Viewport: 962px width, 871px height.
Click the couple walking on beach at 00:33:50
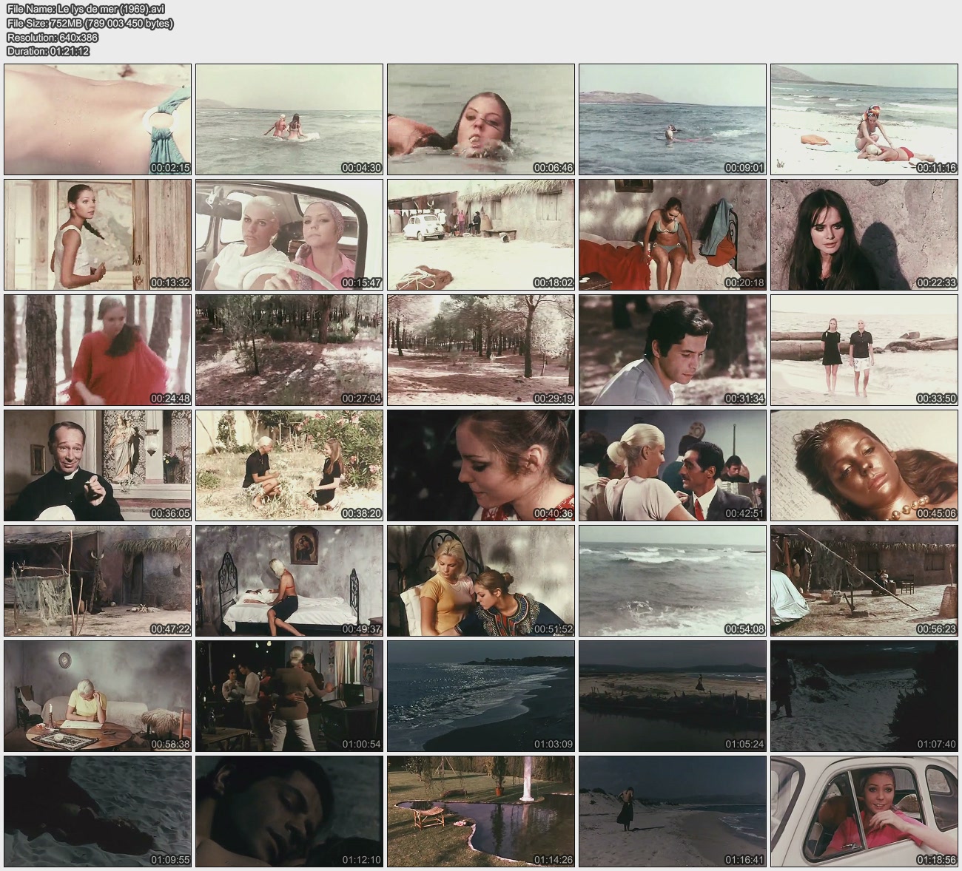point(864,350)
